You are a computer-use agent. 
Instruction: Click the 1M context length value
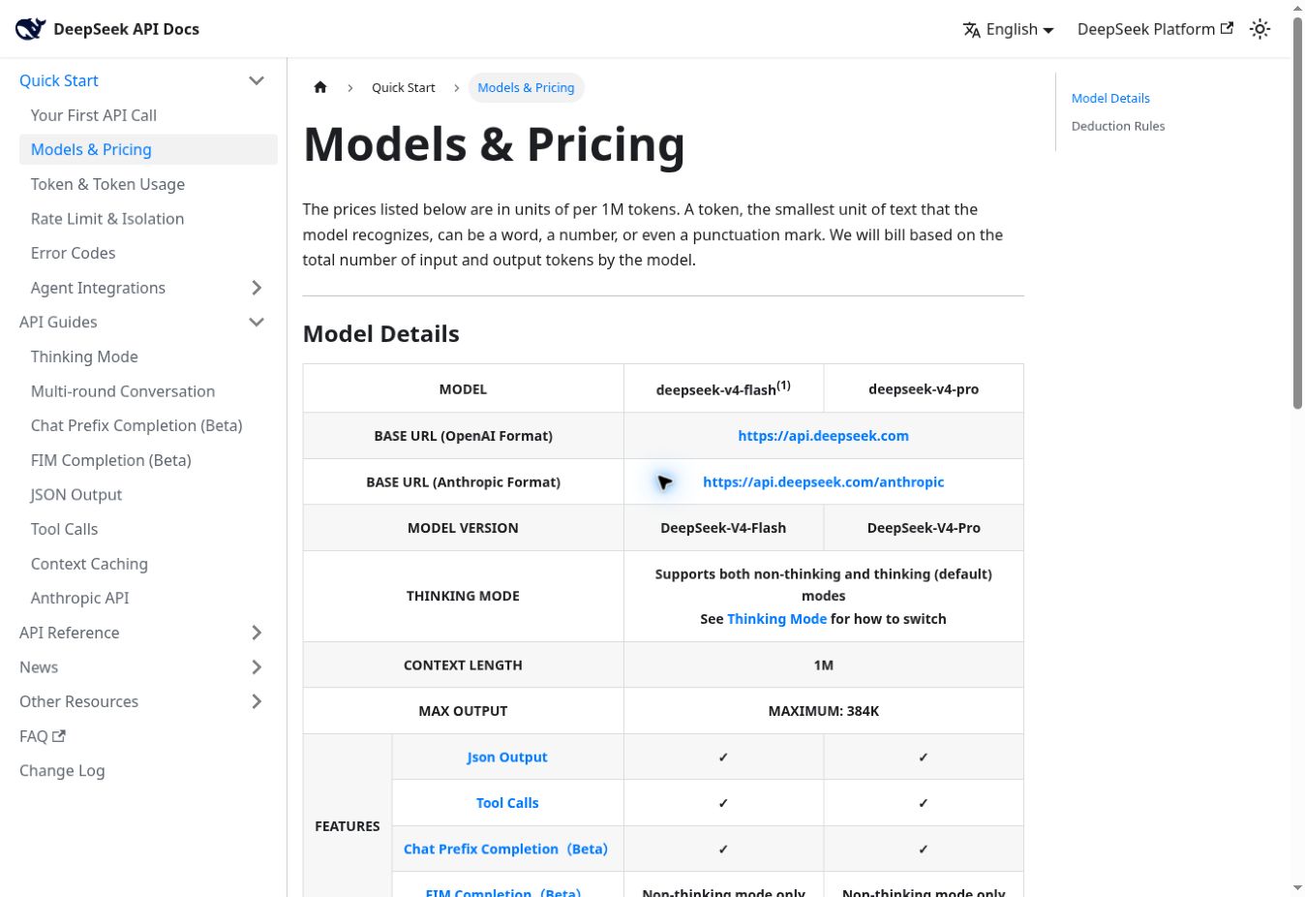(x=824, y=665)
